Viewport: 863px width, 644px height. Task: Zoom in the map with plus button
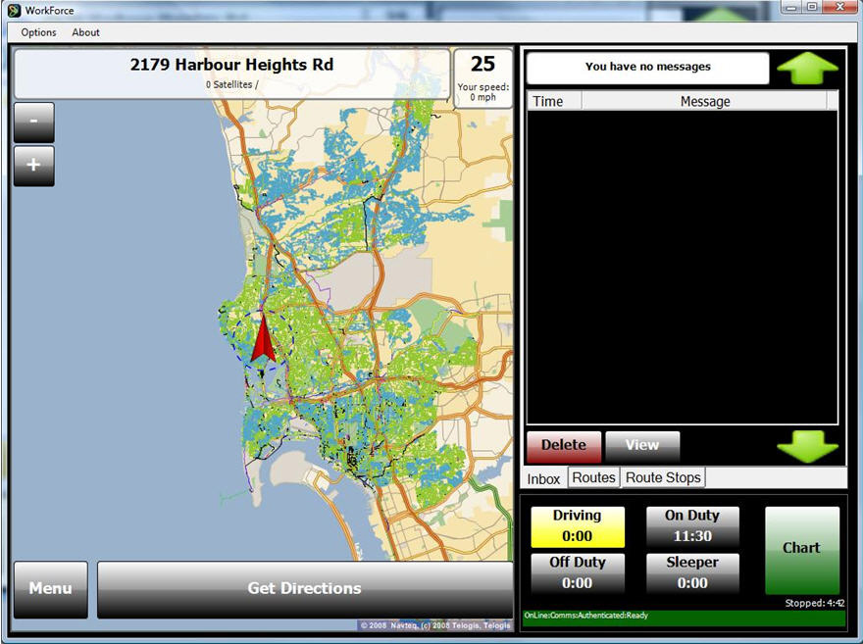pos(34,166)
